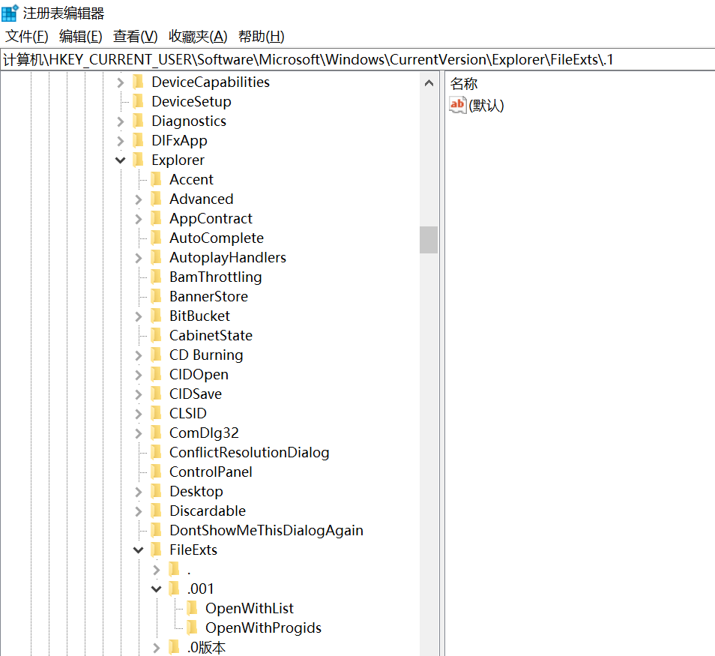Click the BannerStore folder icon
715x656 pixels.
pyautogui.click(x=157, y=296)
